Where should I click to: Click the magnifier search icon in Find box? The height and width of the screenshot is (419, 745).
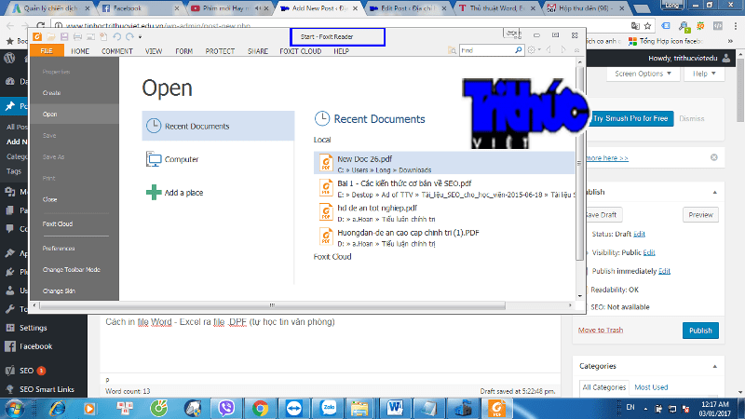[519, 50]
